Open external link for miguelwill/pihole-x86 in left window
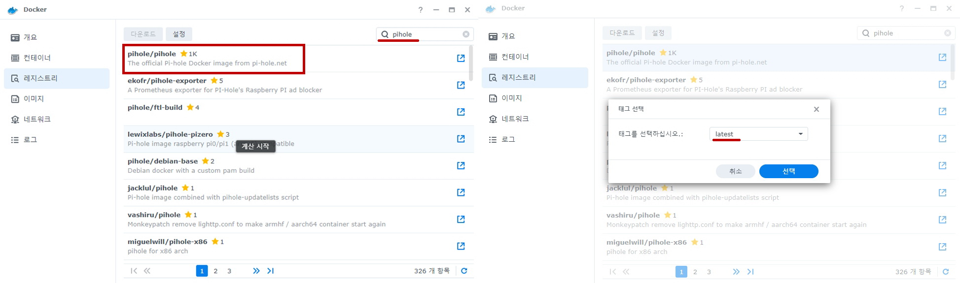960x283 pixels. [x=461, y=246]
